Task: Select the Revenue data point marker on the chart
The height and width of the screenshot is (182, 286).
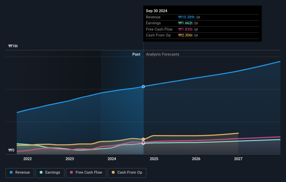Action: [x=144, y=86]
